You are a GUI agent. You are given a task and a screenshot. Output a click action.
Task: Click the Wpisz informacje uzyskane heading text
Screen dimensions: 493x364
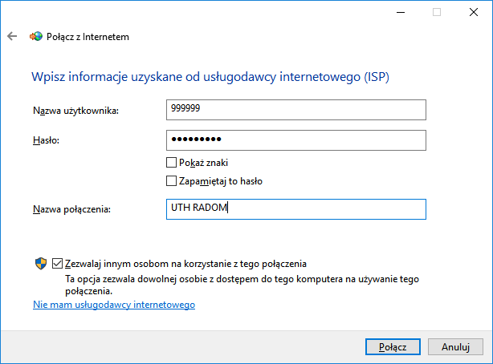click(214, 77)
